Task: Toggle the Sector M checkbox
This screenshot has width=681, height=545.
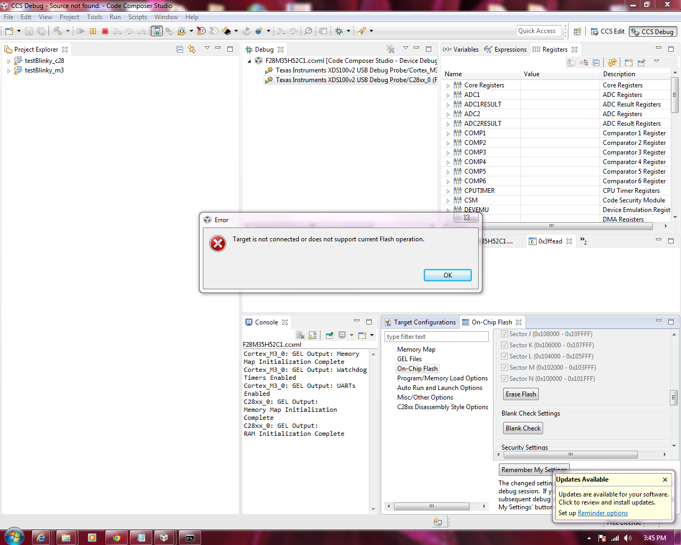Action: [x=504, y=368]
